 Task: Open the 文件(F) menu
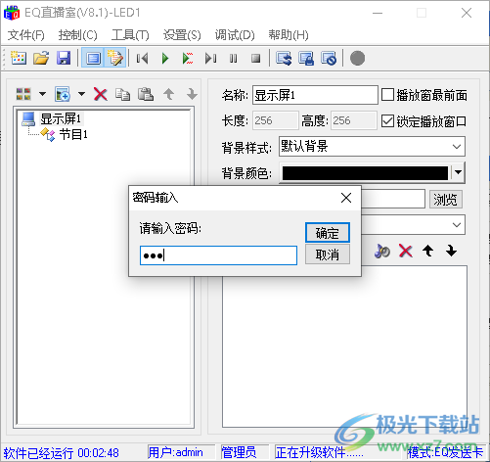tap(25, 35)
